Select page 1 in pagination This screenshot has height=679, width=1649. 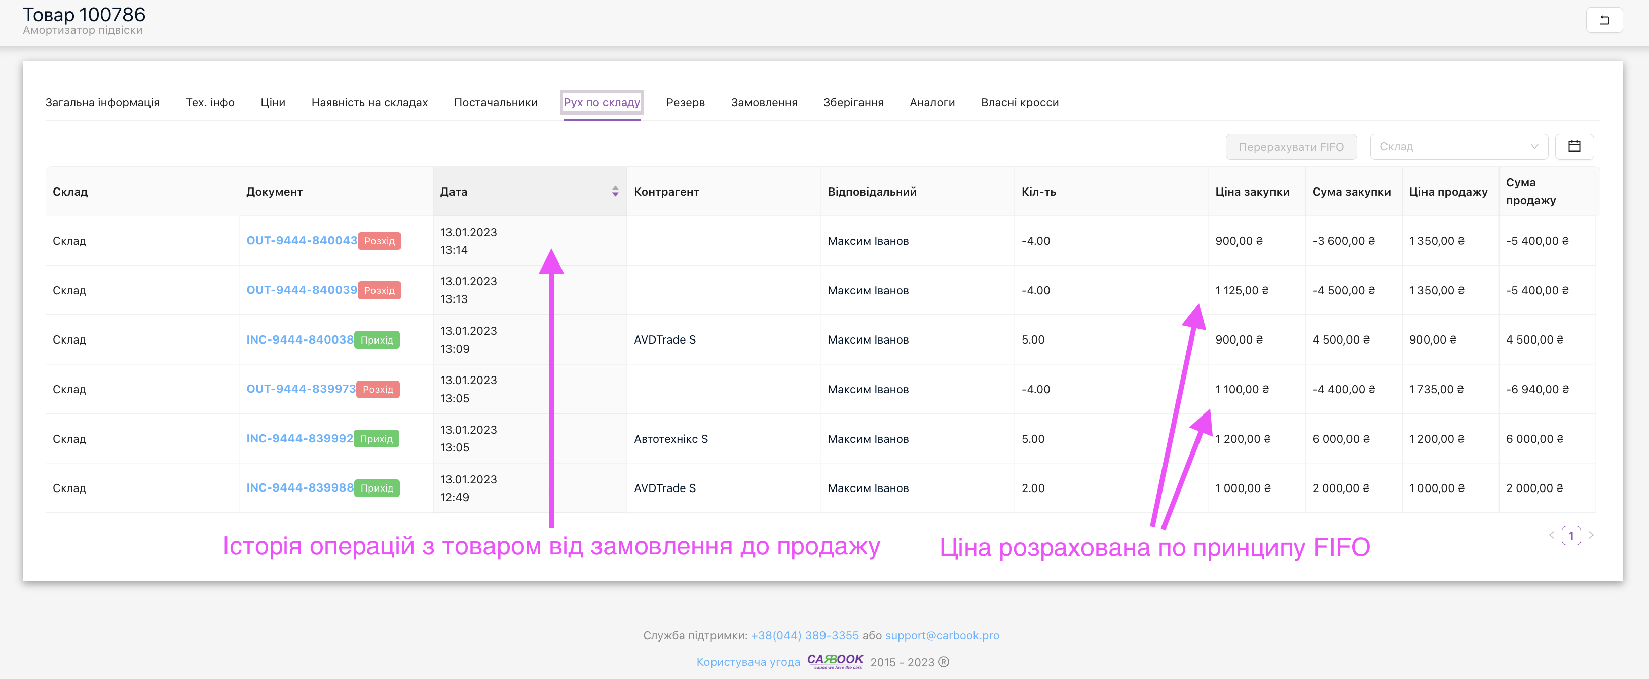pos(1571,535)
